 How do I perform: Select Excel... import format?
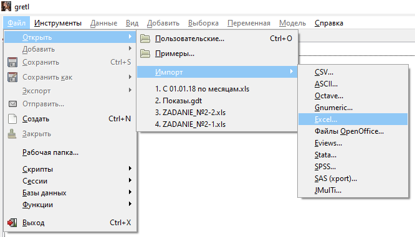(353, 119)
